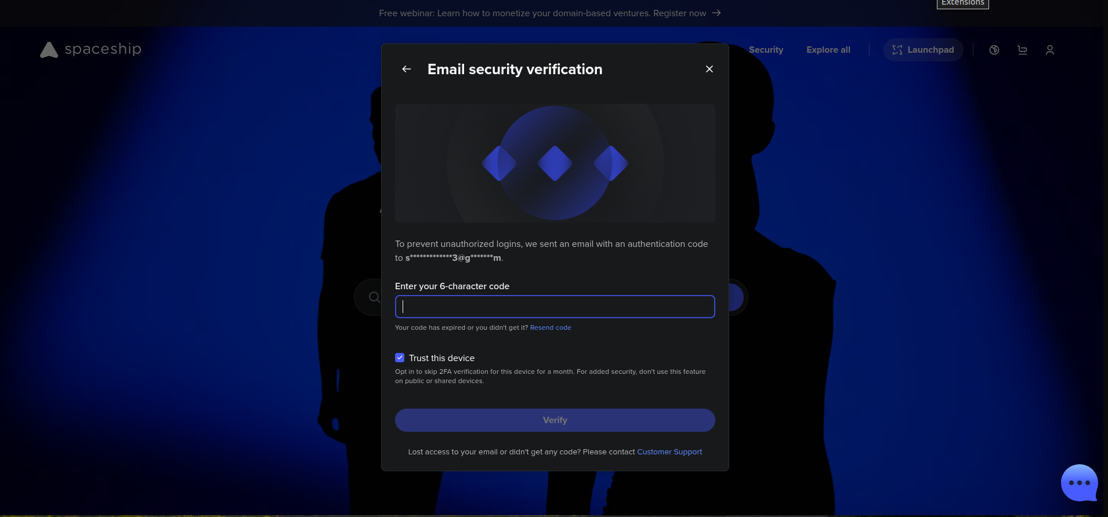Click the back arrow in verification dialog
This screenshot has width=1108, height=517.
point(407,69)
